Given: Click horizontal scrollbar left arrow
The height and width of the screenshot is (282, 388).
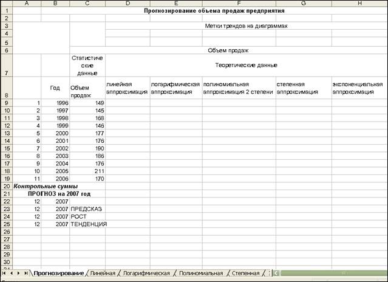Looking at the screenshot, I should click(276, 273).
